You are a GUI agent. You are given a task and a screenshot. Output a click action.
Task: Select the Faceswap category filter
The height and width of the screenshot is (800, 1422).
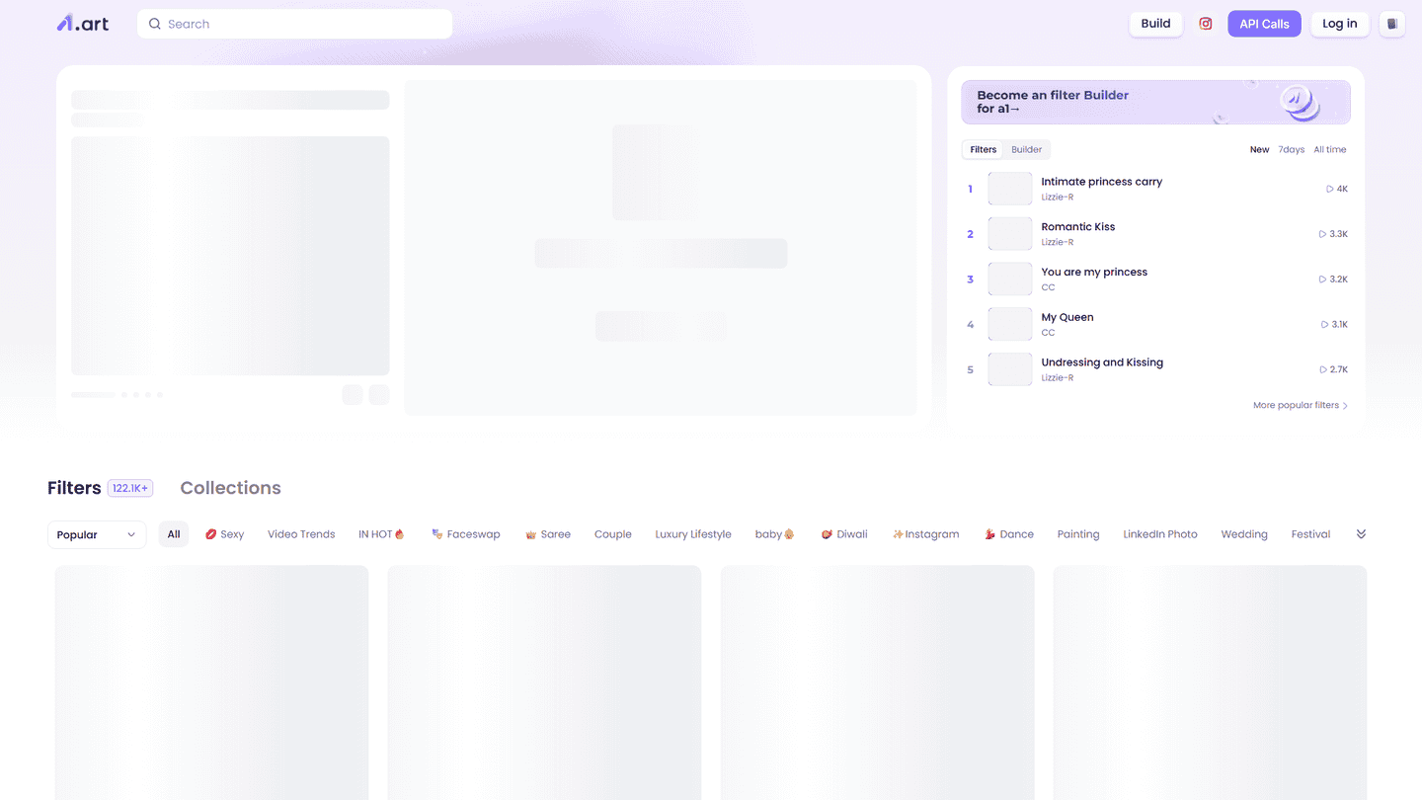tap(466, 534)
